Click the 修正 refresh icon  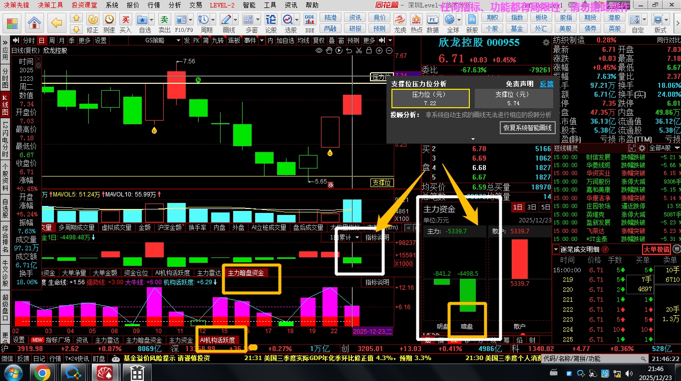pyautogui.click(x=93, y=19)
